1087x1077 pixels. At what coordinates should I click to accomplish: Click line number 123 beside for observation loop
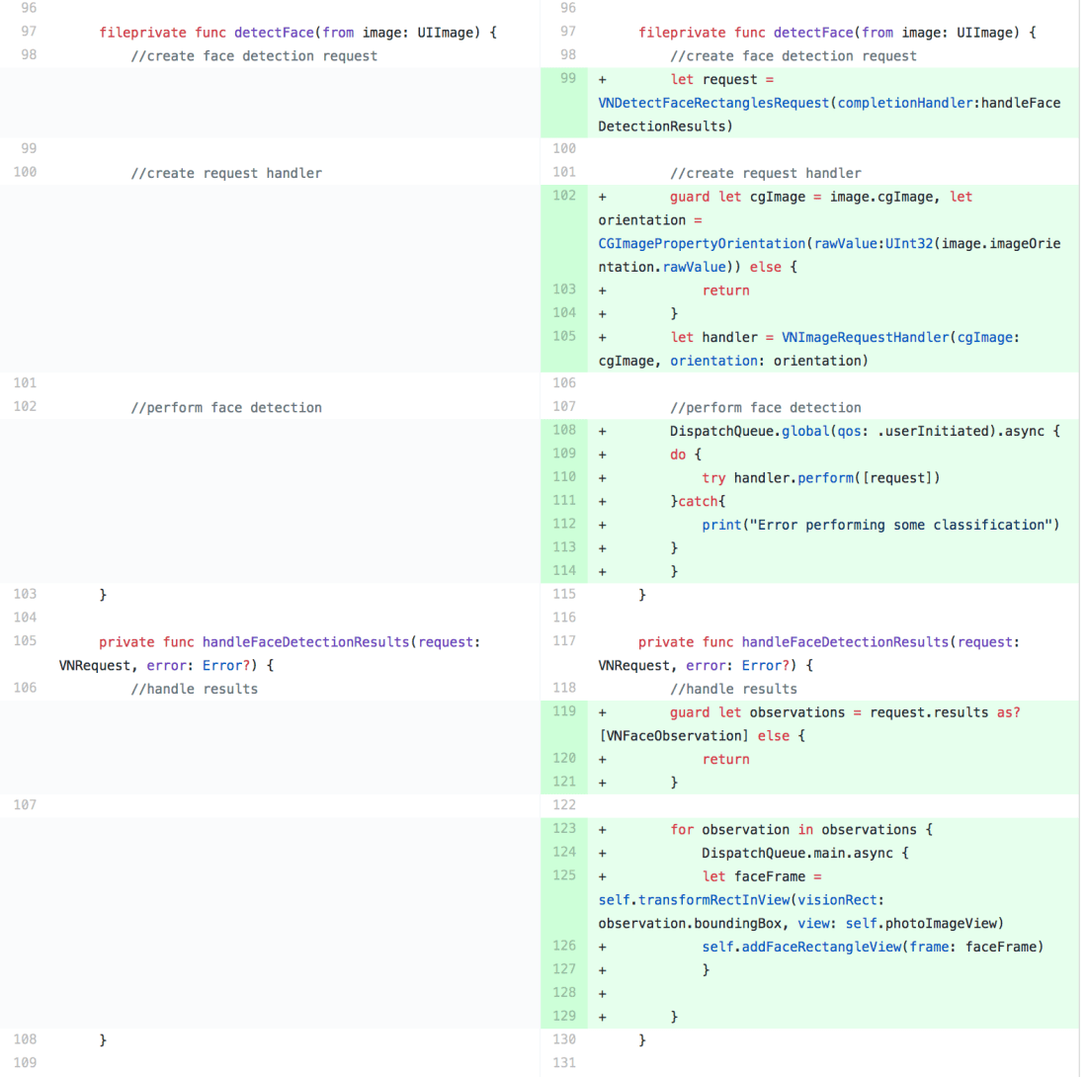coord(564,829)
